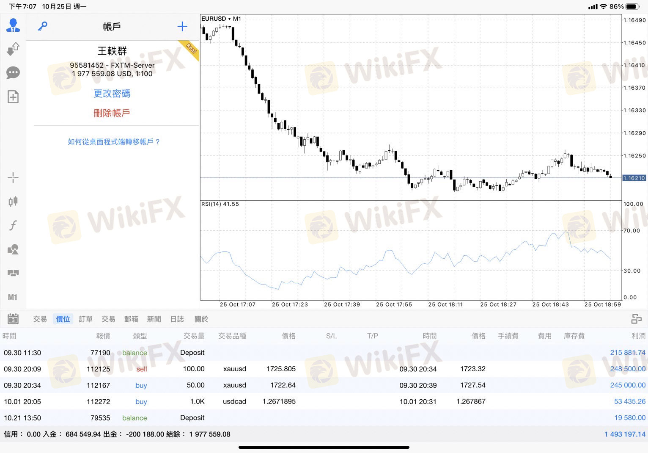Click the current price label 1.16210

click(x=634, y=178)
